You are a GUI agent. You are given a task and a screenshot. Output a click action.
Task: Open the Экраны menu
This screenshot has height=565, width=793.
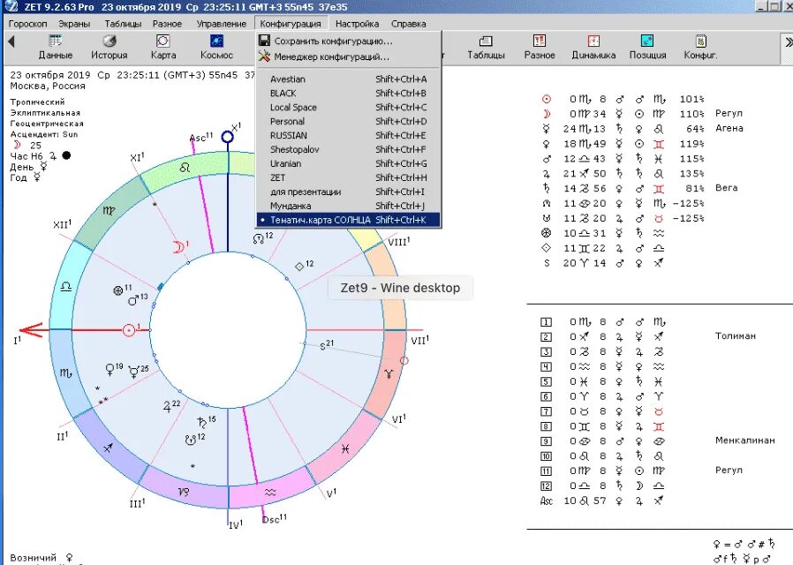point(74,24)
